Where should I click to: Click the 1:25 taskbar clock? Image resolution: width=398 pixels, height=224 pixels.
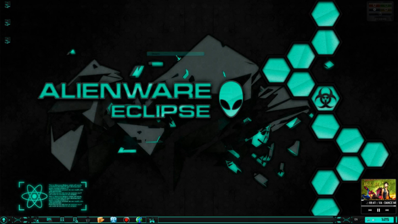(385, 220)
